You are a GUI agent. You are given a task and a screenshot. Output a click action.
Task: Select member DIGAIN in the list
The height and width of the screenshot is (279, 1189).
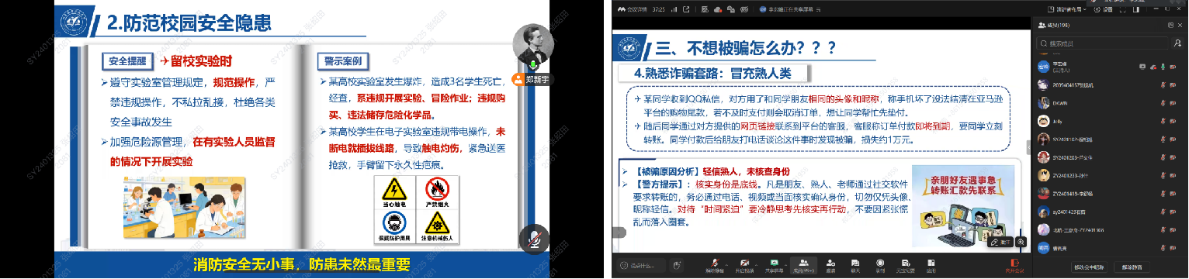coord(1110,103)
